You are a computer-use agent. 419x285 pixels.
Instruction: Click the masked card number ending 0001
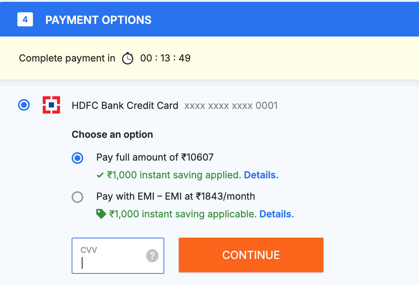pos(231,106)
